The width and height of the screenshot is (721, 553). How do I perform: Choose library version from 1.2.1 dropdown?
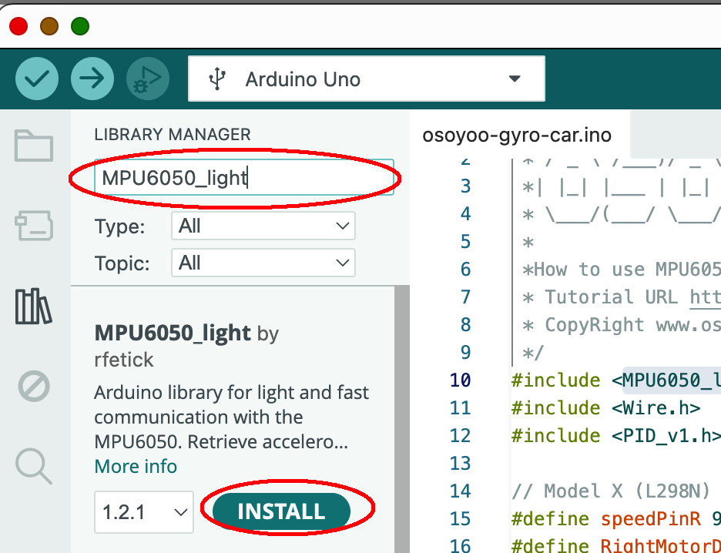point(144,512)
